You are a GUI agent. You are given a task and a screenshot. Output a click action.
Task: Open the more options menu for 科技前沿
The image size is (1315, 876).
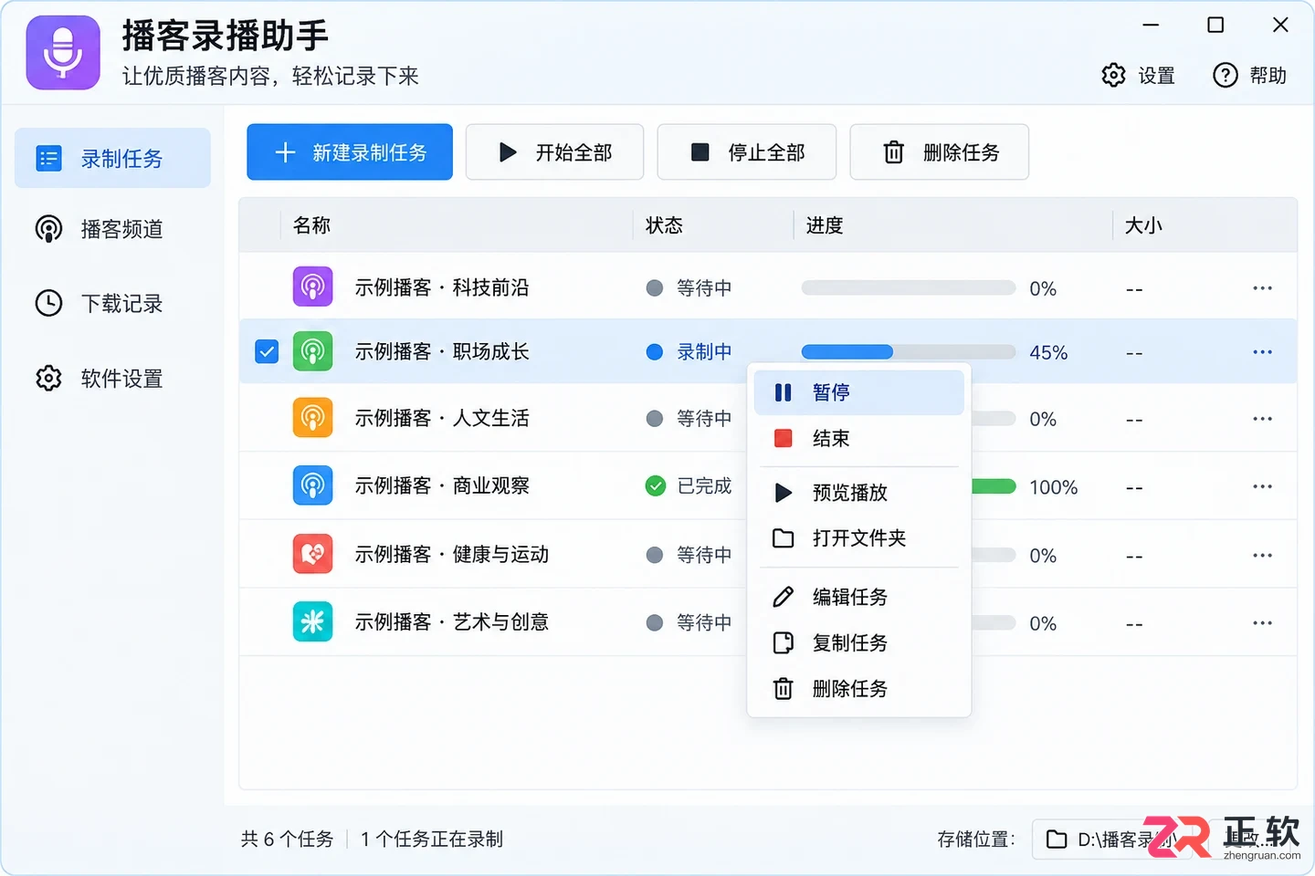(1262, 288)
